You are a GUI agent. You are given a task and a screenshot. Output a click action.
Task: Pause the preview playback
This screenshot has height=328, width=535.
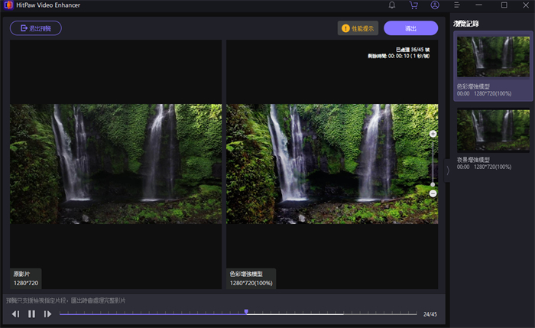31,313
